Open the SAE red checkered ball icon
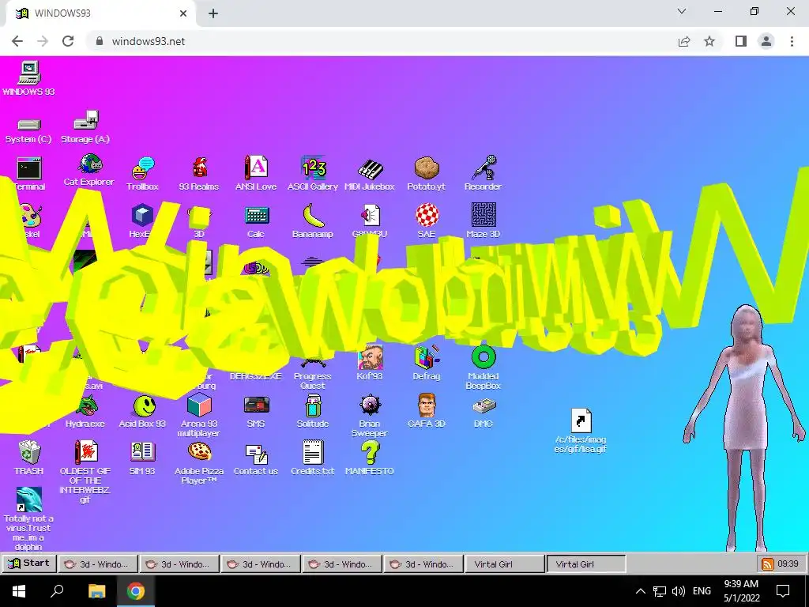 (x=427, y=215)
